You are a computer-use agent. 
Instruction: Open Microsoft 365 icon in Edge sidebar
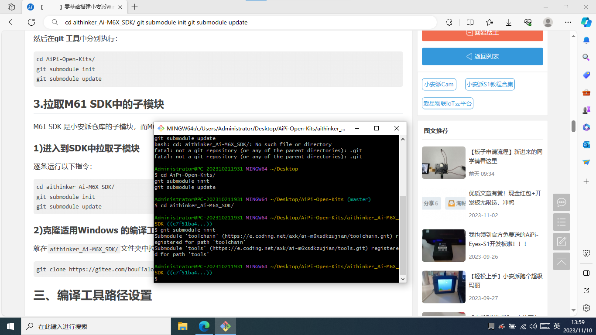point(586,127)
